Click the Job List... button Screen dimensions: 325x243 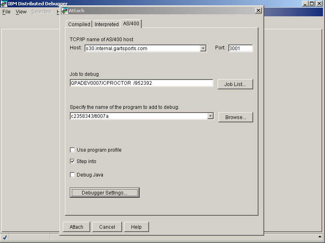tap(235, 84)
